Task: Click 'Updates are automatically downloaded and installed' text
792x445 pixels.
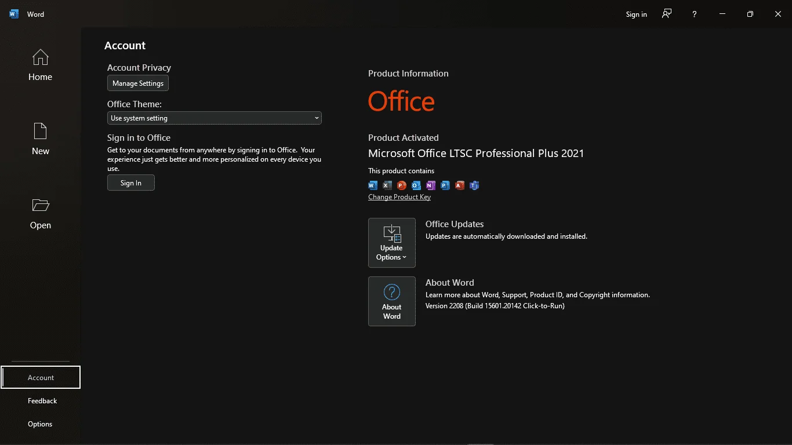Action: coord(506,236)
